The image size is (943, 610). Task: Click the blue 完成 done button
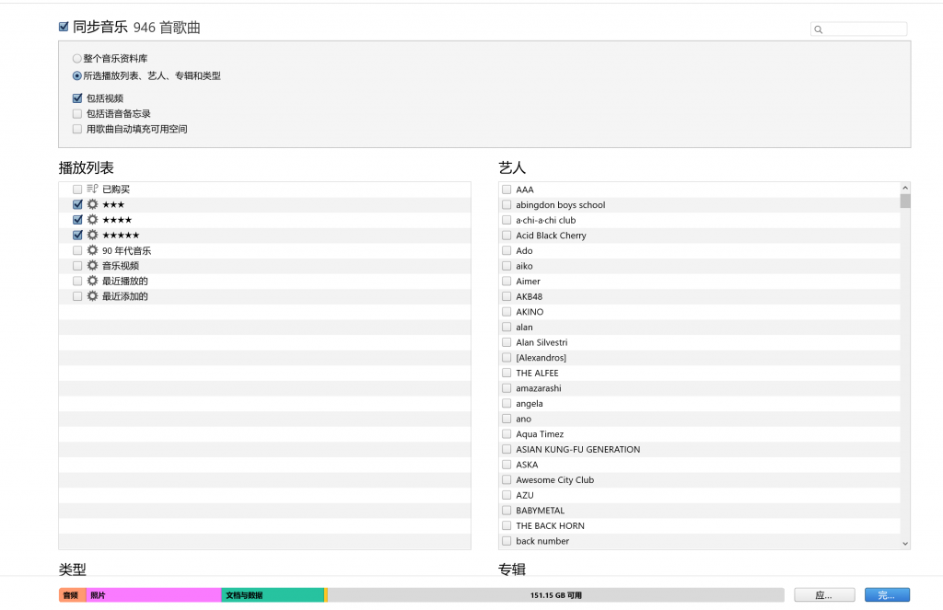click(887, 595)
